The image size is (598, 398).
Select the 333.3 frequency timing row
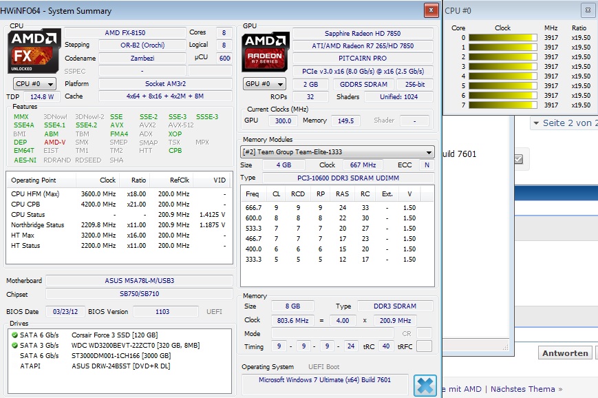click(x=337, y=259)
